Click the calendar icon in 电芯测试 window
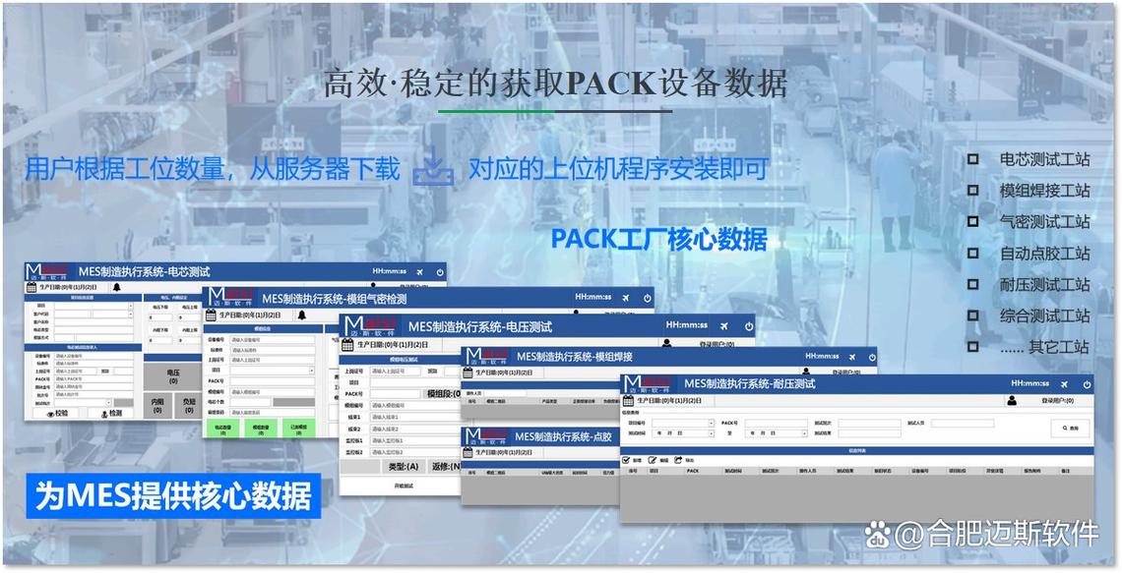This screenshot has width=1122, height=573. [x=31, y=287]
